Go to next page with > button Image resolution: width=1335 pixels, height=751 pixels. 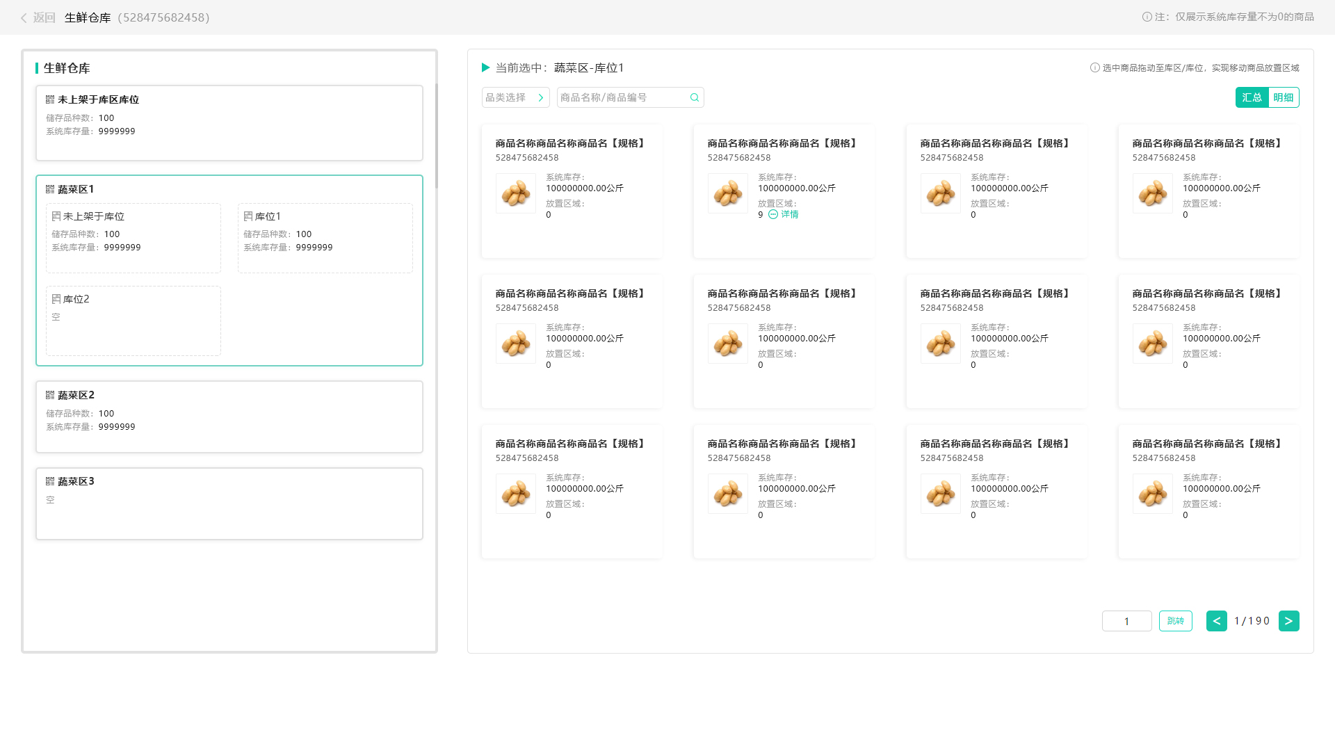(x=1288, y=621)
